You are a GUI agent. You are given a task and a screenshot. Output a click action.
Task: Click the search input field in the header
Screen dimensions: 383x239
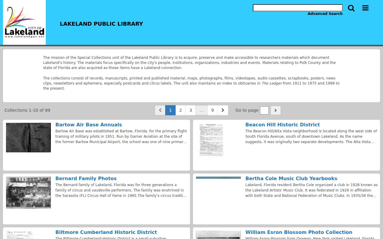pos(298,8)
